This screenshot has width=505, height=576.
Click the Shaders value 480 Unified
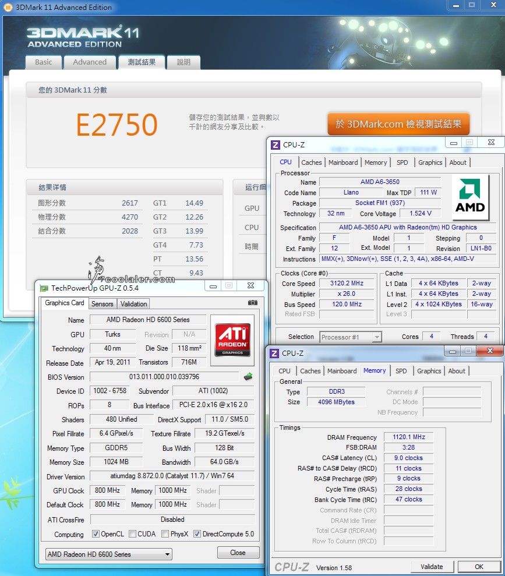point(122,419)
